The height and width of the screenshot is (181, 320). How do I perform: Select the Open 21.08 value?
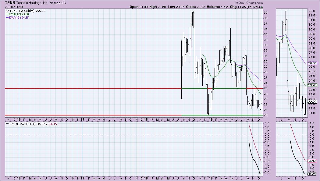coord(139,7)
